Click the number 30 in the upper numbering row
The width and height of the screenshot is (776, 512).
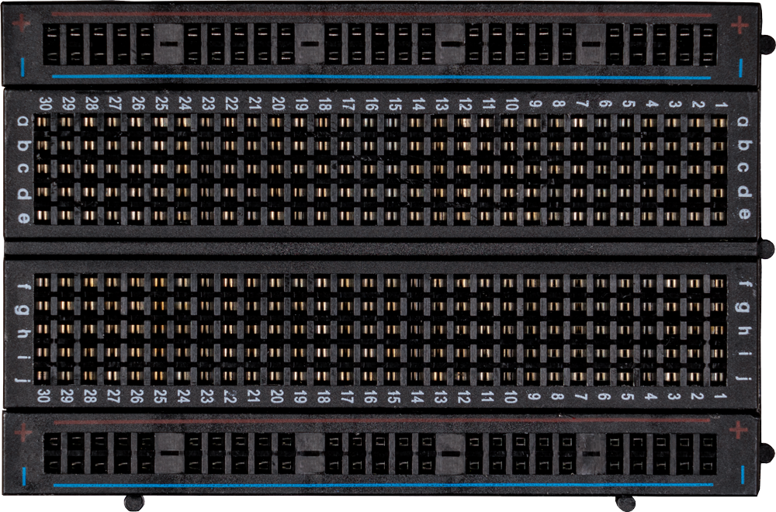coord(44,103)
